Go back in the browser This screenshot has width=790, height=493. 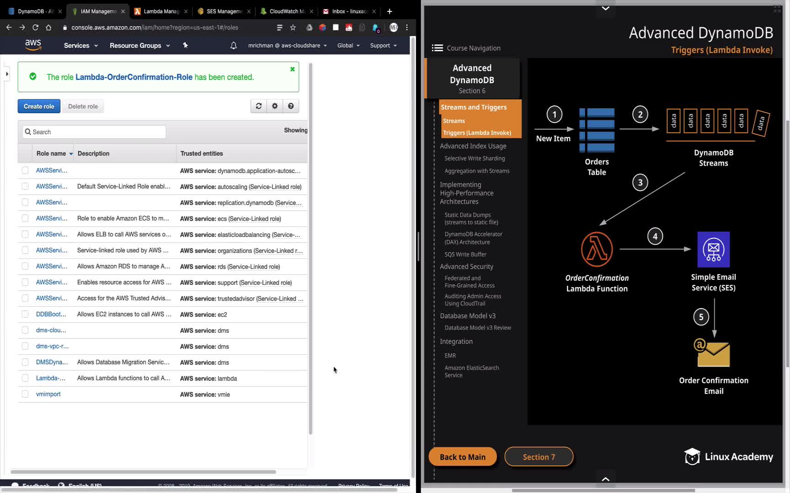[9, 27]
